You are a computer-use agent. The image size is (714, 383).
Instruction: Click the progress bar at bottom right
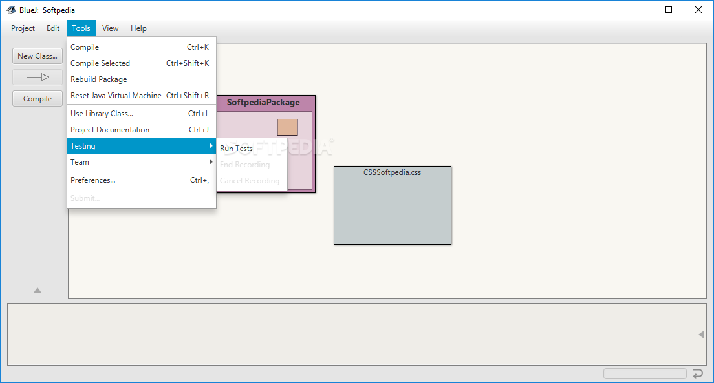(645, 374)
